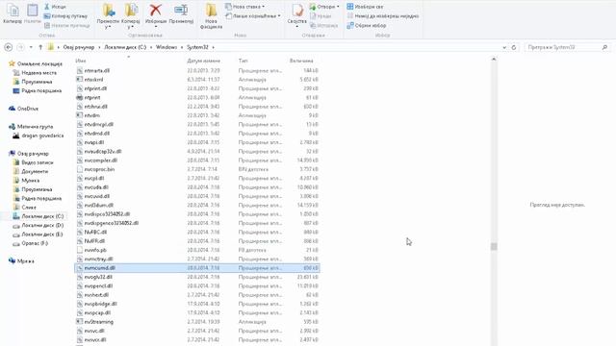Create a New folder (Нова фасцикла)
This screenshot has width=616, height=346.
pos(212,15)
